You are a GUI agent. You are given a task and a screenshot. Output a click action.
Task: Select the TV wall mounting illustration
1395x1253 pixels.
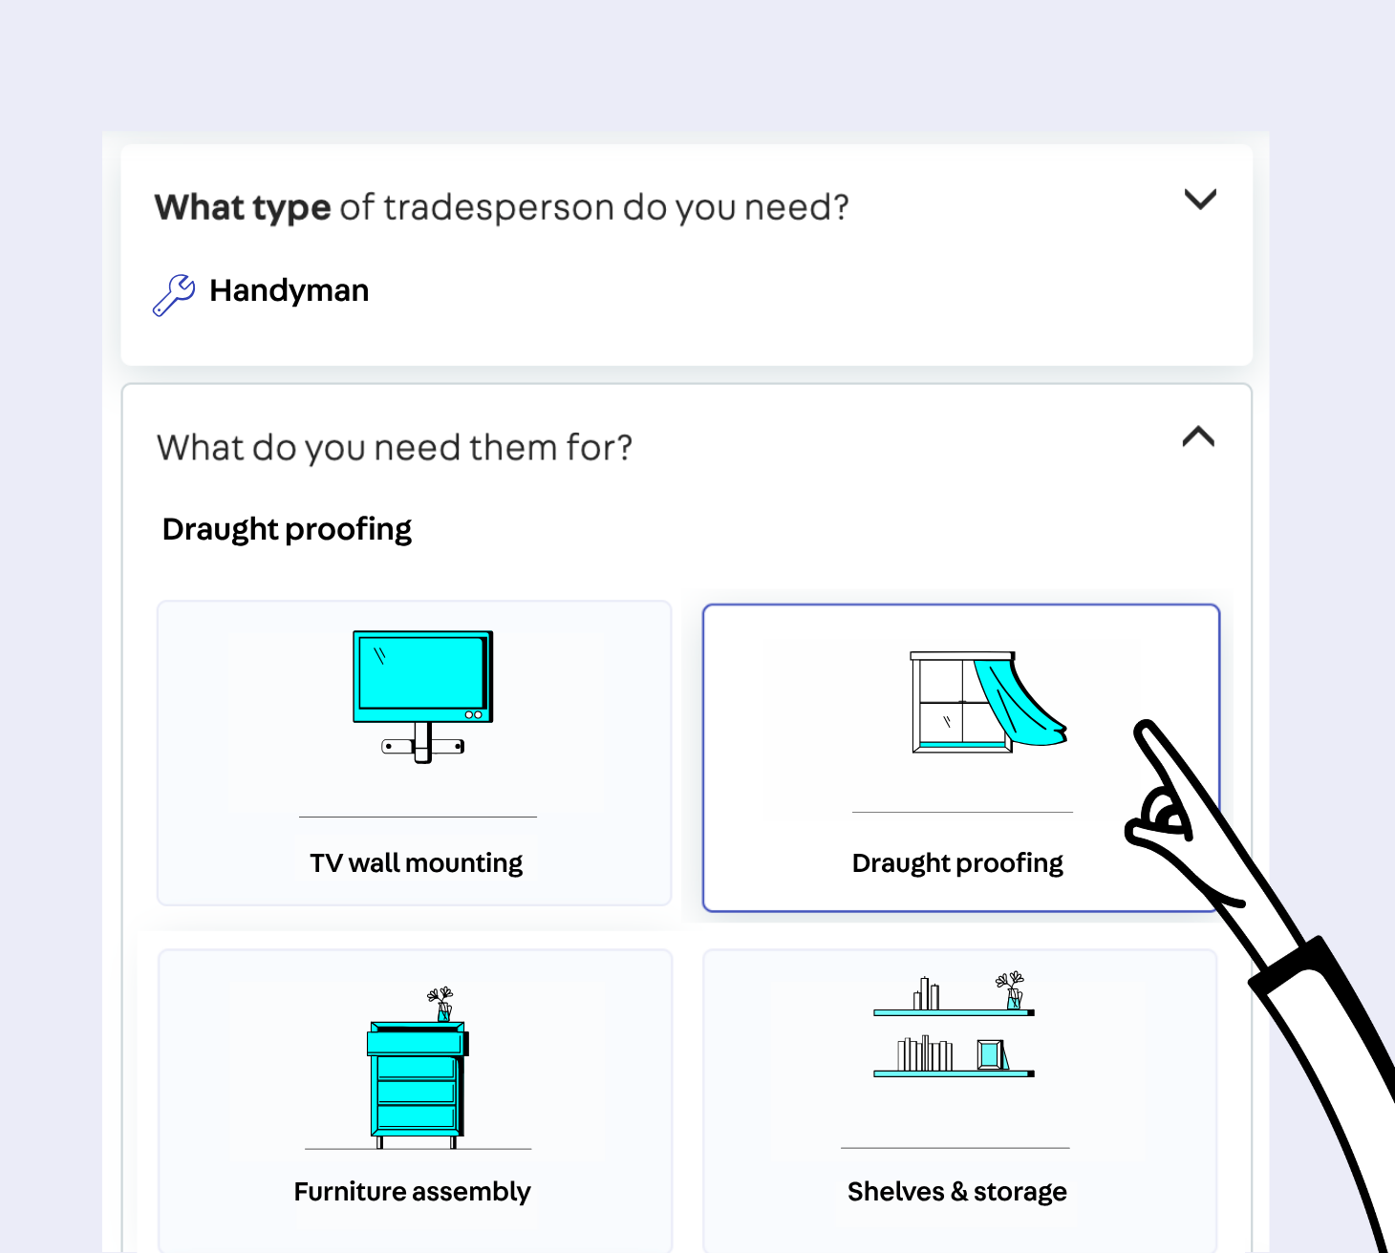(422, 696)
